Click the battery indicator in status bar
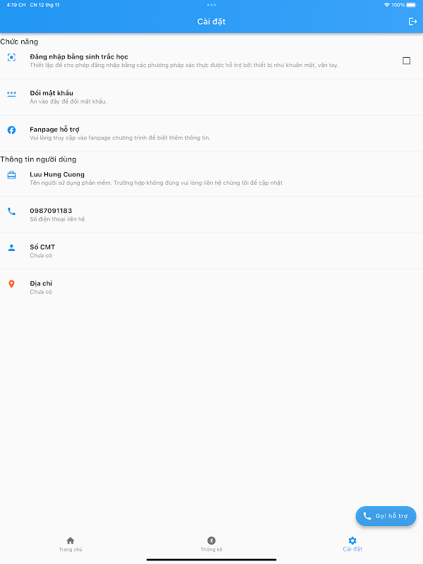423x564 pixels. [412, 5]
